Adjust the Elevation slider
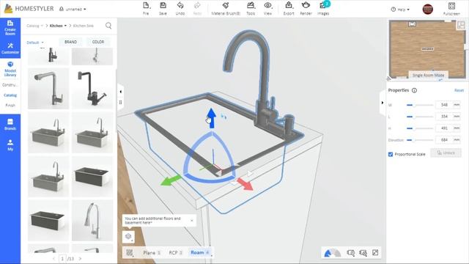Screen dimensions: 469x264 coord(419,140)
